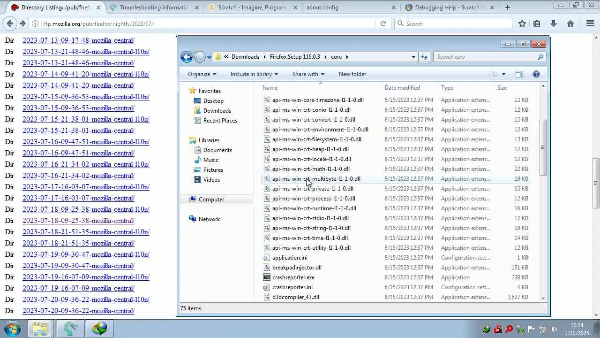Open the Windows Start menu
This screenshot has width=600, height=338.
tap(13, 329)
